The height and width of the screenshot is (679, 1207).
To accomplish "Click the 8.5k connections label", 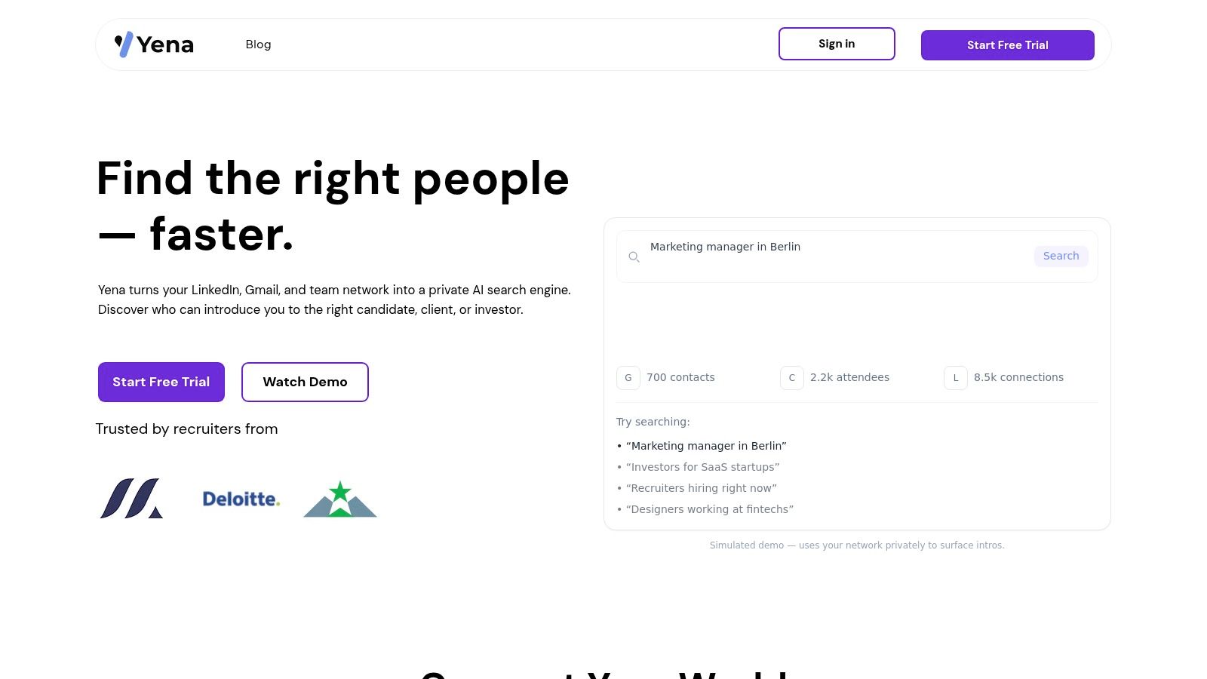I will click(1018, 377).
